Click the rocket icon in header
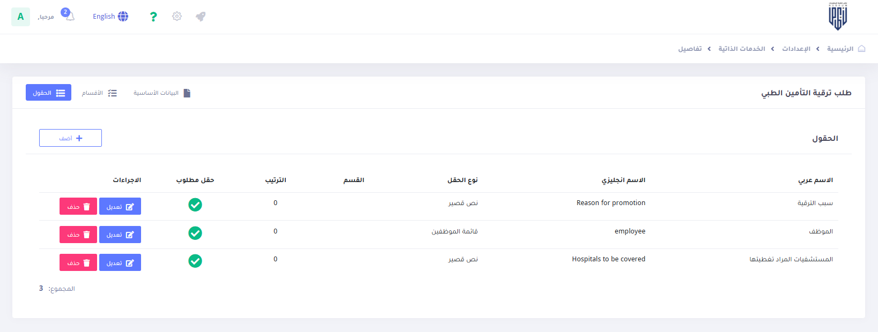 (201, 17)
